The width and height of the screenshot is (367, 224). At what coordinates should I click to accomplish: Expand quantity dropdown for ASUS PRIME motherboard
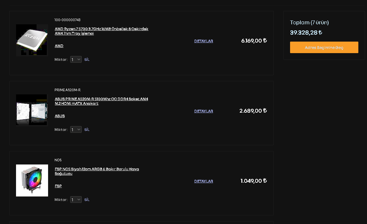point(76,130)
